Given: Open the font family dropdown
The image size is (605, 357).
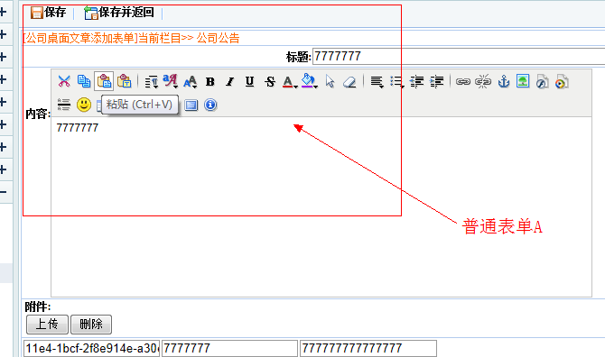Looking at the screenshot, I should click(170, 81).
